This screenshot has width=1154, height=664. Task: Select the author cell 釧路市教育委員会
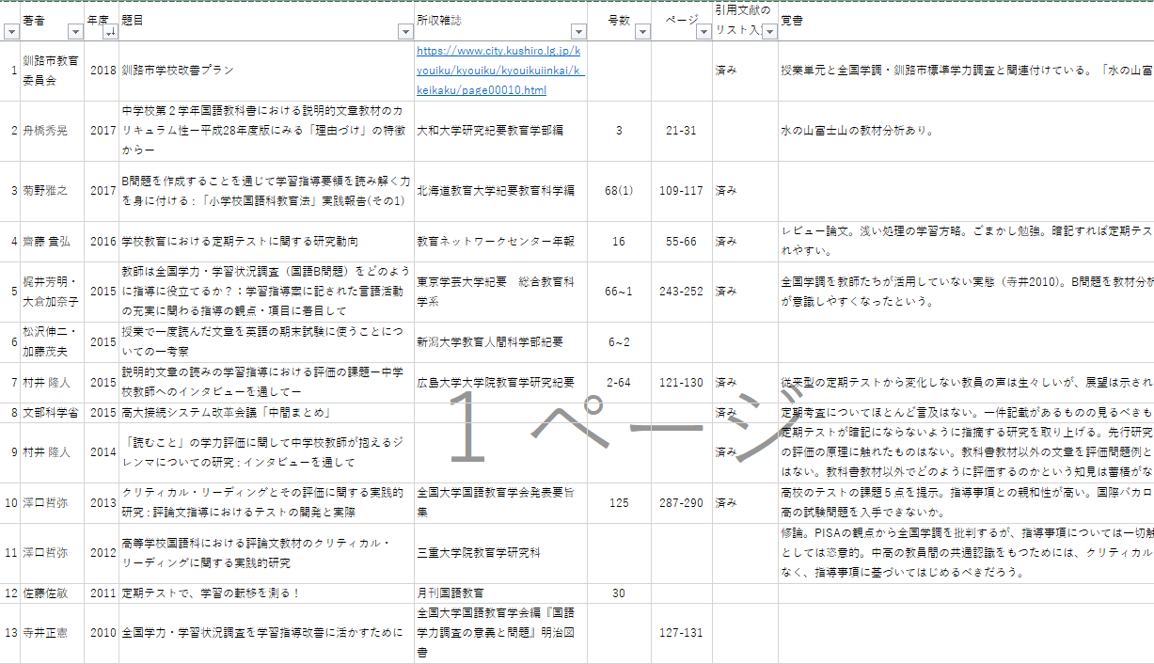click(x=53, y=71)
